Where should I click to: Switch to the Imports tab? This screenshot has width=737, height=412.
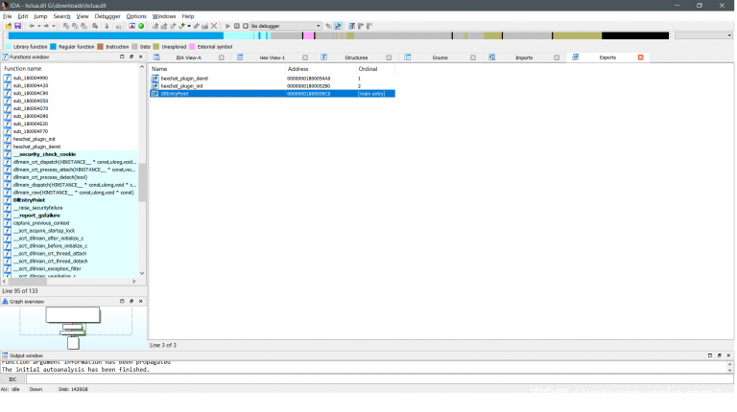tap(523, 57)
